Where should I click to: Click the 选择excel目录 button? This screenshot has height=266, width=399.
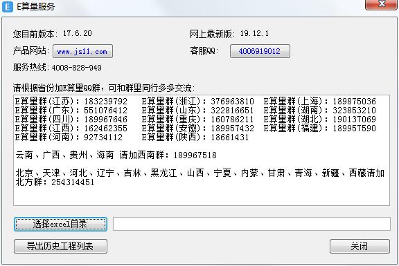click(x=60, y=224)
